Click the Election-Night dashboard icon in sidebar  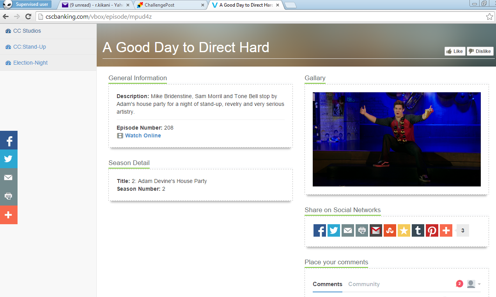[8, 63]
